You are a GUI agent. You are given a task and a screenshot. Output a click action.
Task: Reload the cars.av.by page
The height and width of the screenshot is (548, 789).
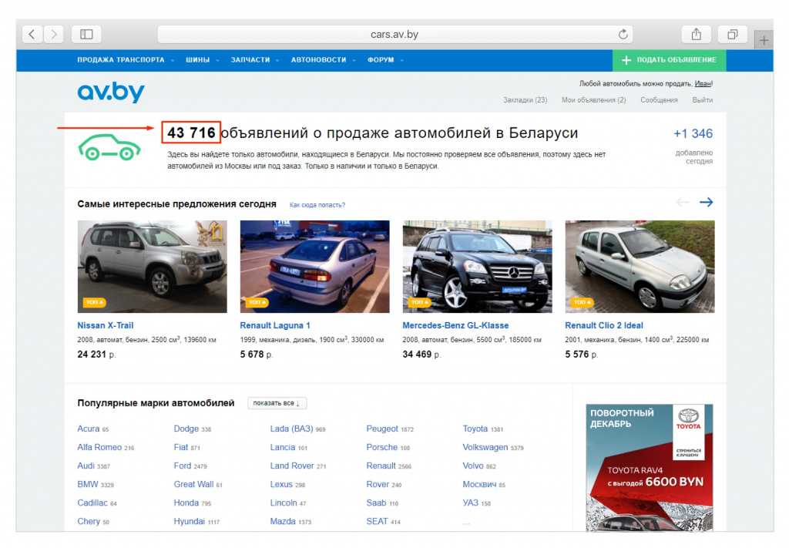623,34
